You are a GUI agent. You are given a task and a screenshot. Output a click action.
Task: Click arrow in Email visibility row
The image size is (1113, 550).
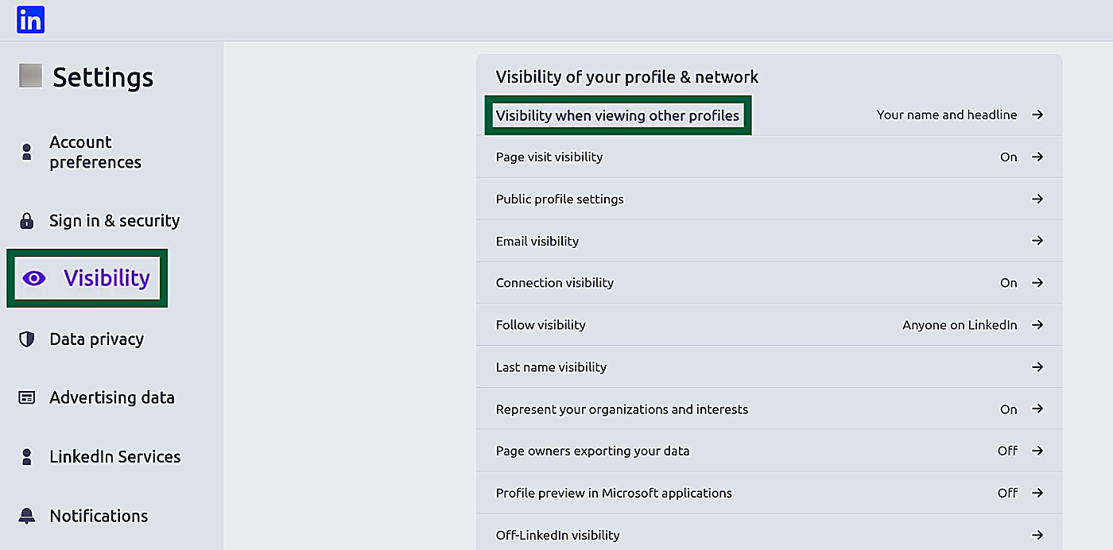pos(1037,240)
